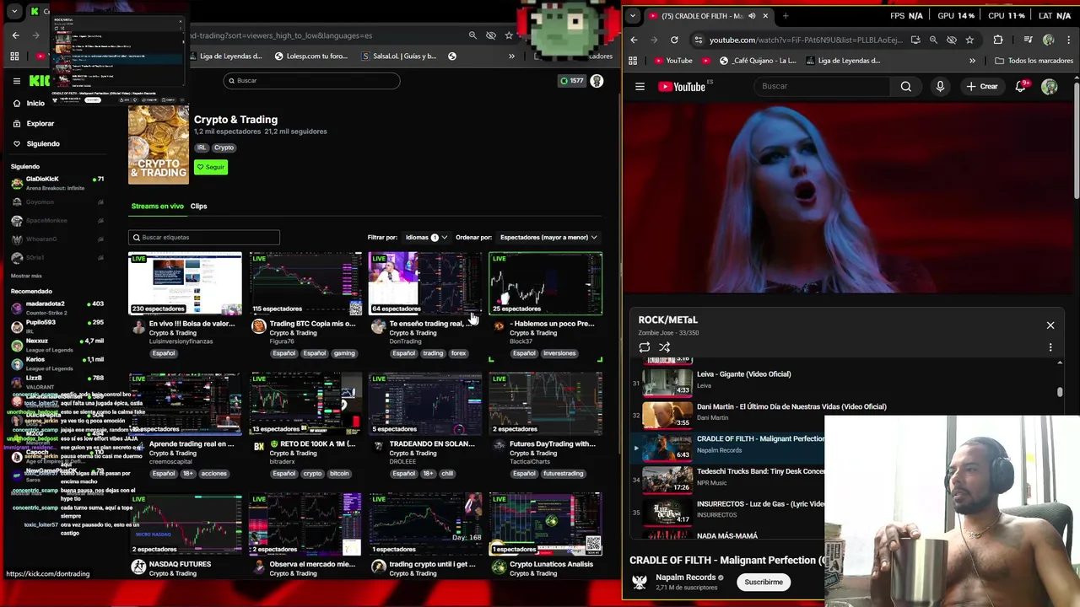Play Dani Martín - El Último Día video
Screen dimensions: 1080x607
[x=791, y=406]
